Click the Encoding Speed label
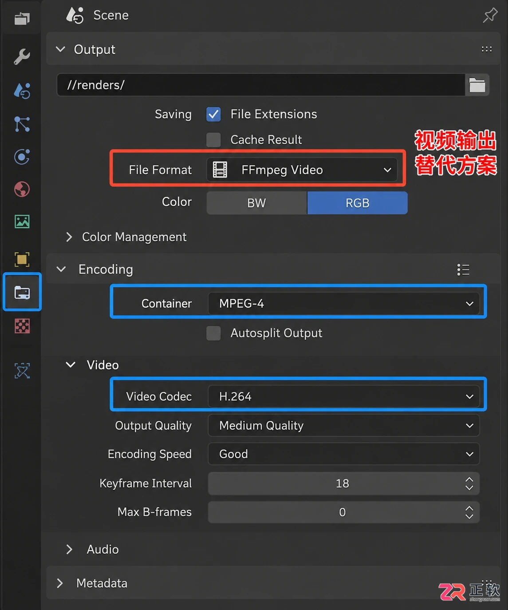Screen dimensions: 508x610 tap(150, 454)
